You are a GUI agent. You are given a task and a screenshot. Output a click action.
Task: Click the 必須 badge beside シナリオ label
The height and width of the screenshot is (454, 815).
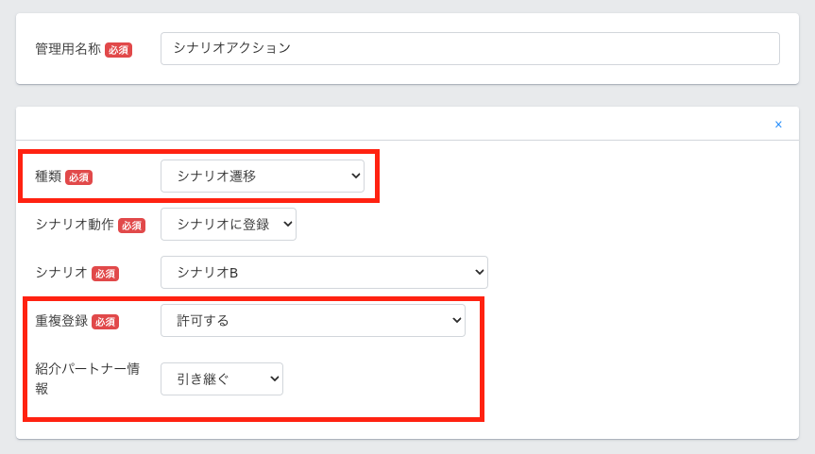coord(105,274)
